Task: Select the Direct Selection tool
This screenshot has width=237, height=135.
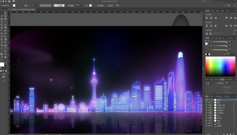Action: (6, 13)
